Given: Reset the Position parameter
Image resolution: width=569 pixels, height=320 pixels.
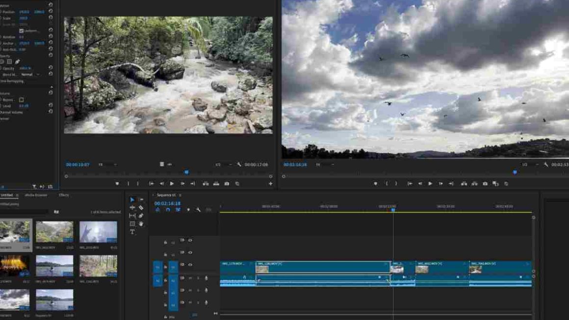Looking at the screenshot, I should tap(51, 11).
